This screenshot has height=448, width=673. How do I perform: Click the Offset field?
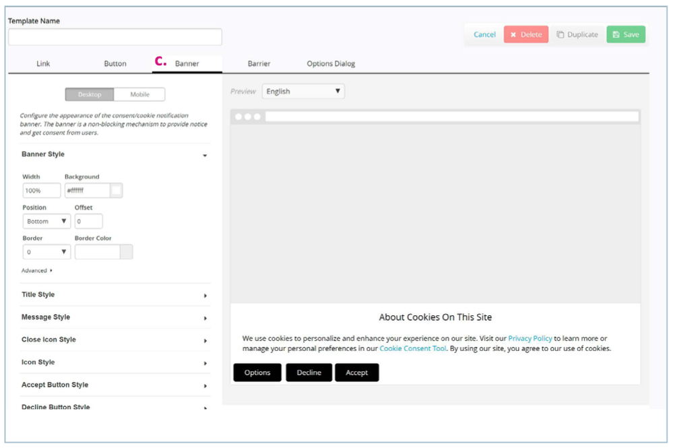click(x=88, y=222)
